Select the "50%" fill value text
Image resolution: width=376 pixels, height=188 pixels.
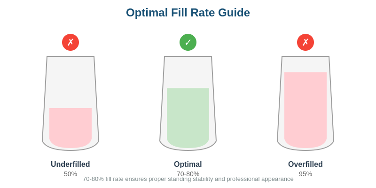click(x=70, y=173)
